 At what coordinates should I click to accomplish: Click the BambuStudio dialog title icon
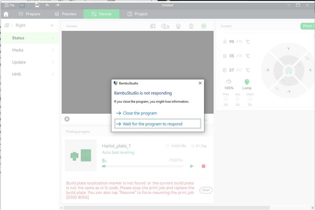tap(115, 83)
